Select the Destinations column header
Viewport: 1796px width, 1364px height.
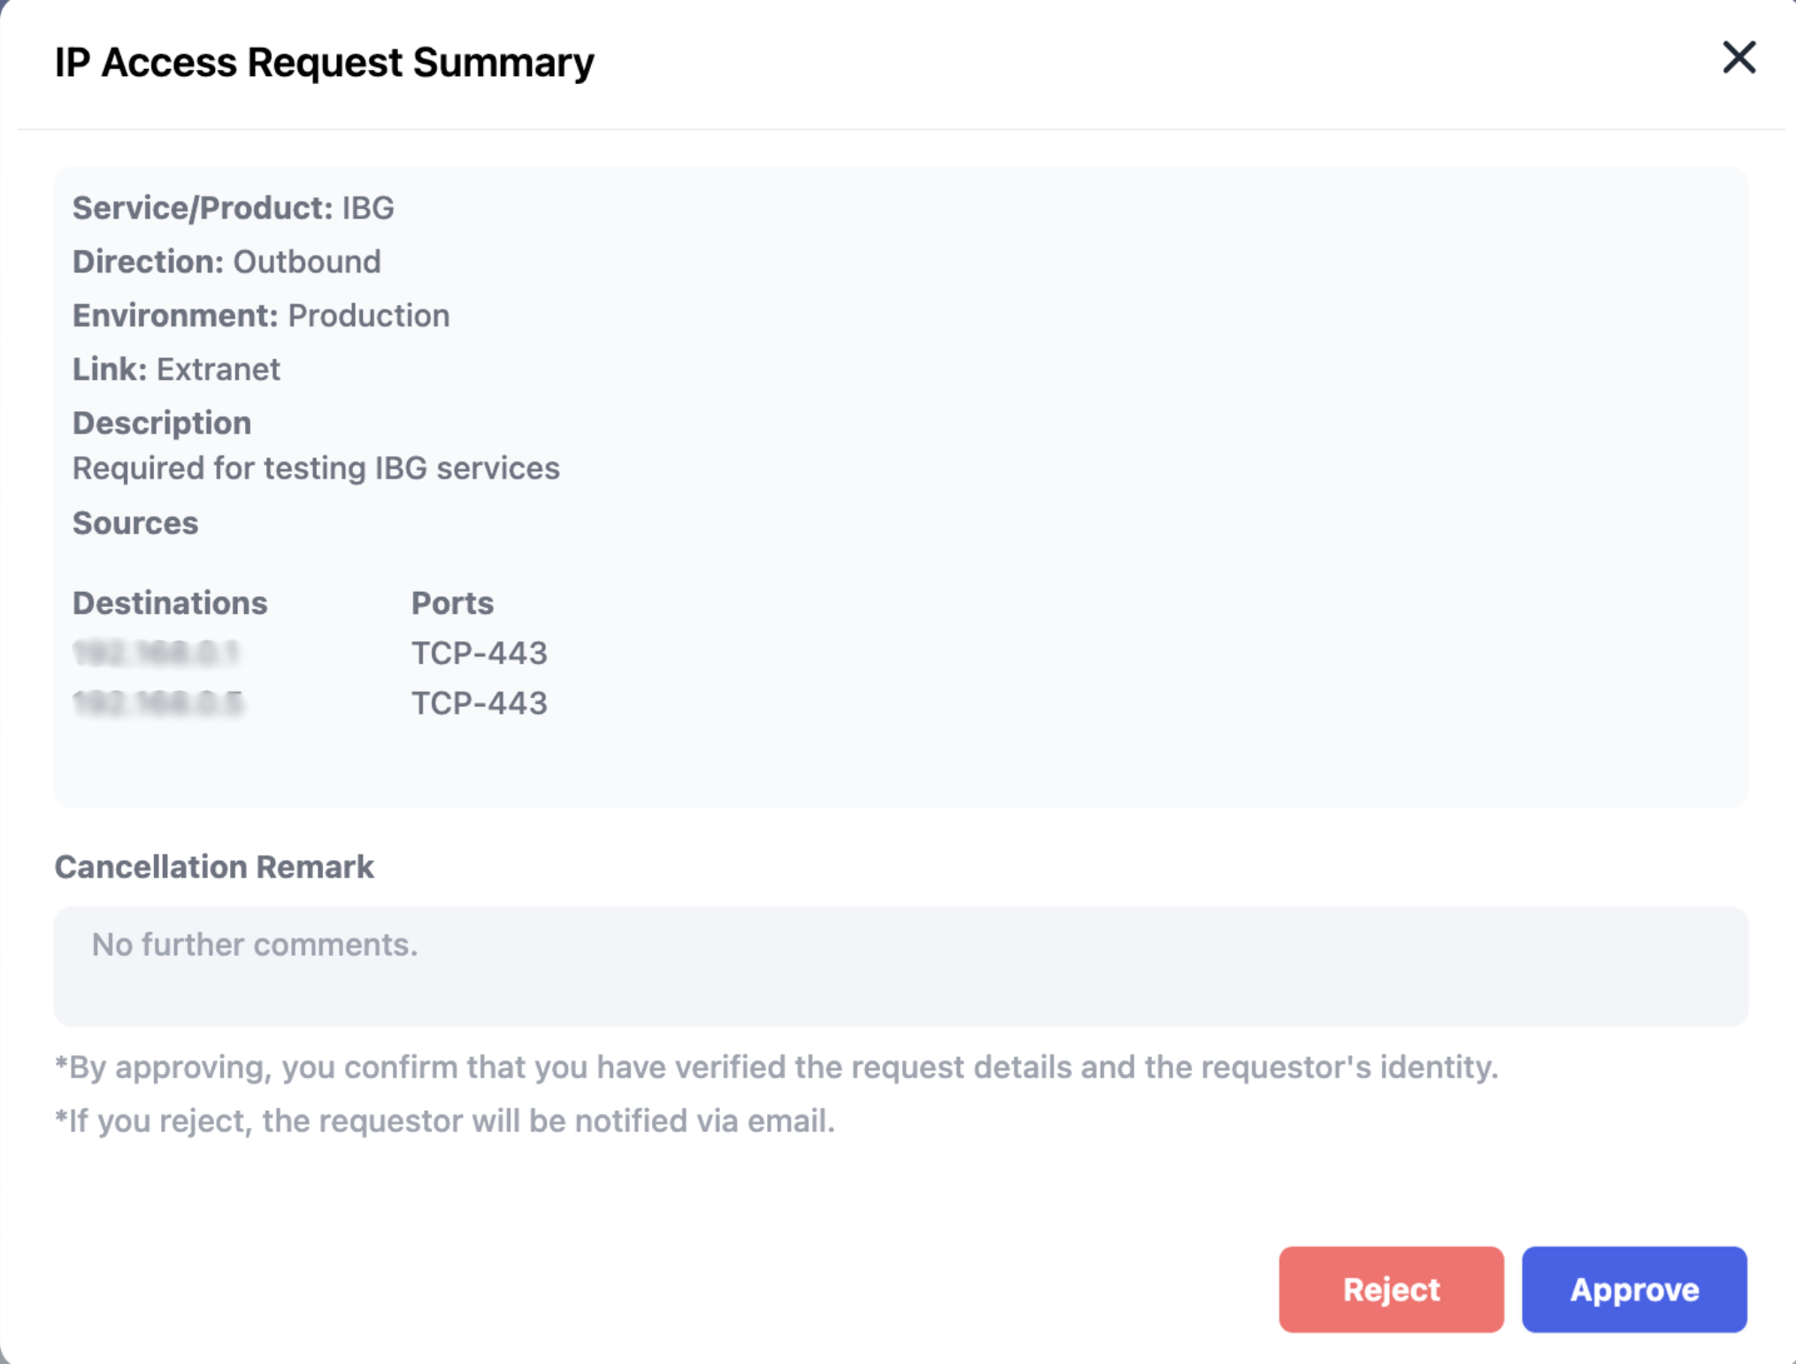point(170,602)
